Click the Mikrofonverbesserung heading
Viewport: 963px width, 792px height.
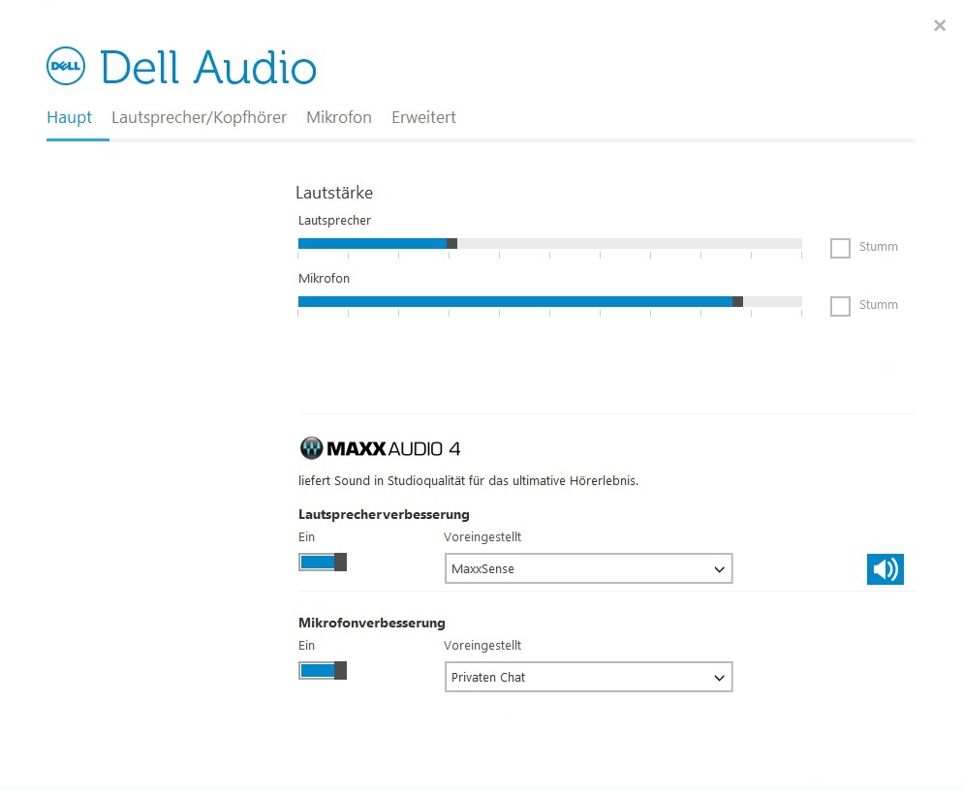pos(372,623)
